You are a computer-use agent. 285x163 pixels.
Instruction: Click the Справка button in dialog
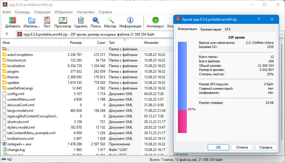266,147
